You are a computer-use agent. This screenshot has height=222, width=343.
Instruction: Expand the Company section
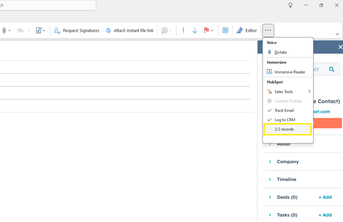[270, 162]
